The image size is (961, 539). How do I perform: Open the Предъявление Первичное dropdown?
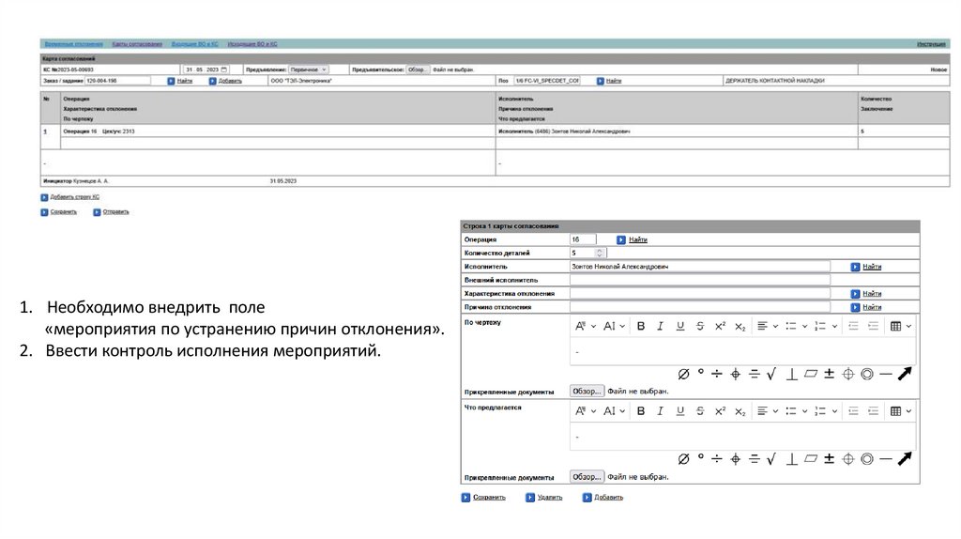[x=308, y=69]
